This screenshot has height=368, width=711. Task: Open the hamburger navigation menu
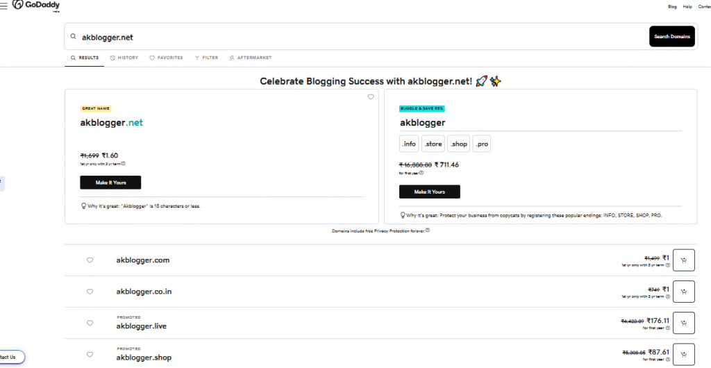[3, 6]
